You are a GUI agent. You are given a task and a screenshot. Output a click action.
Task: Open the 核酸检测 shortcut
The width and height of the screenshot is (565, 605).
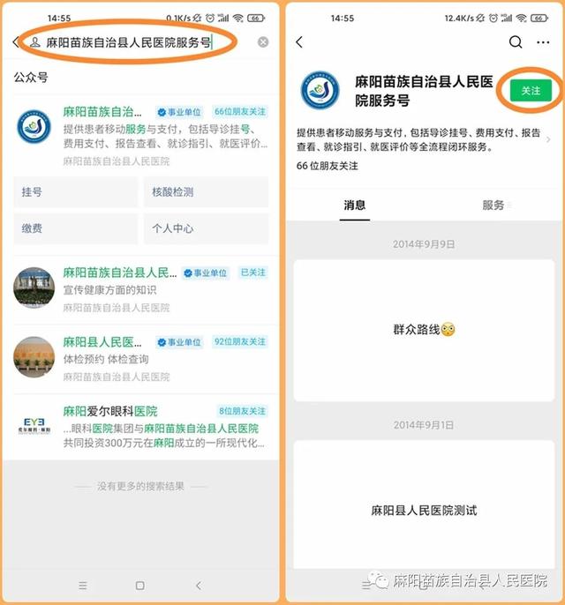pyautogui.click(x=206, y=191)
